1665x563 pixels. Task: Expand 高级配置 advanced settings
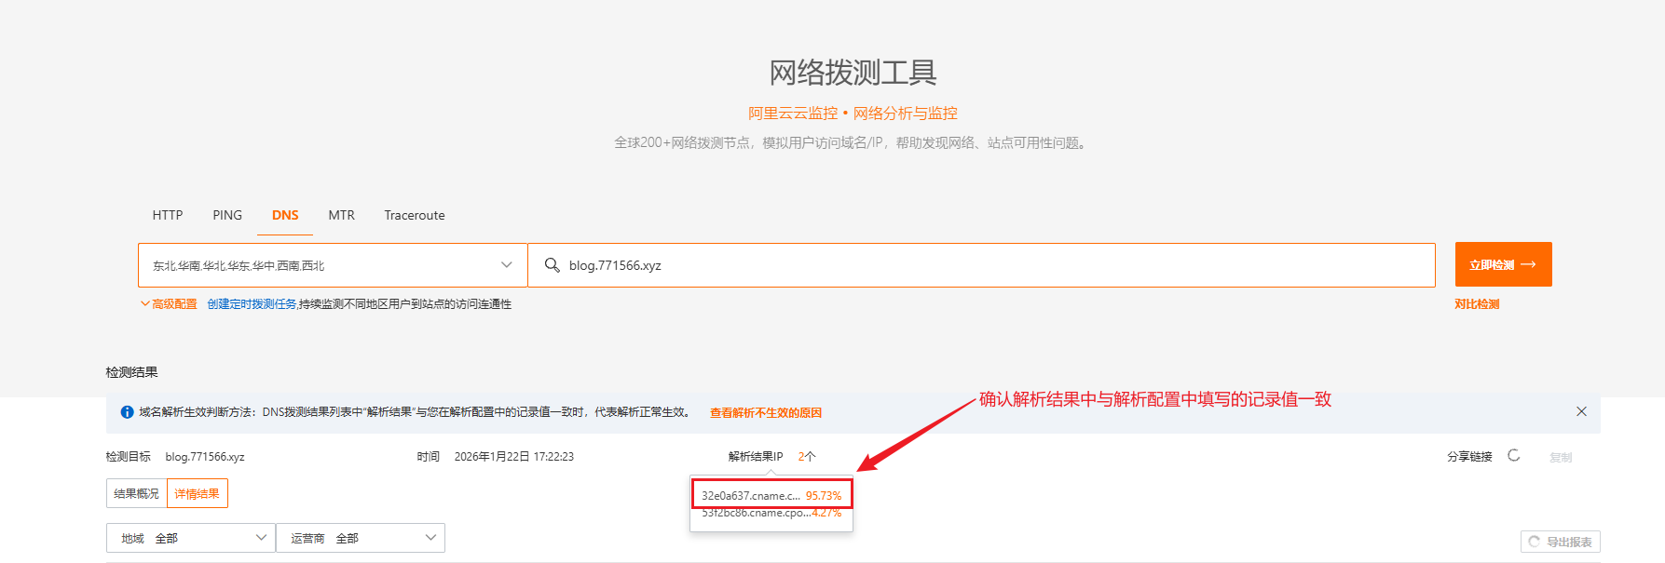[x=170, y=304]
